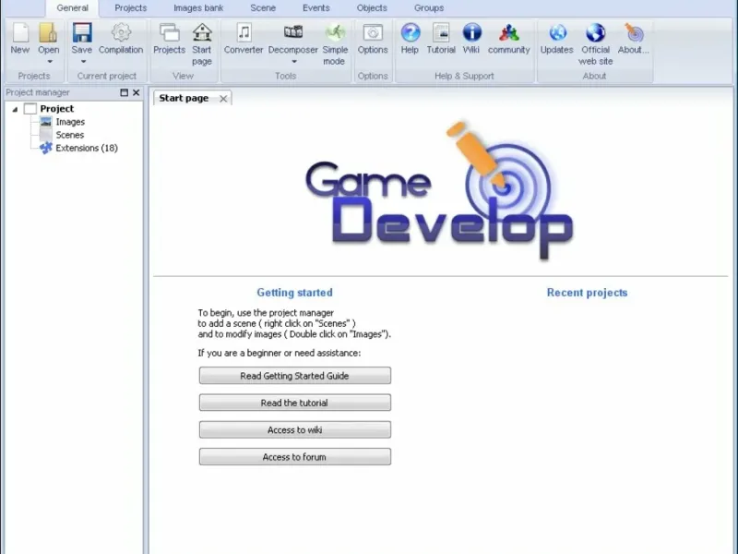Viewport: 738px width, 554px height.
Task: Select Scenes in project tree
Action: pyautogui.click(x=70, y=135)
